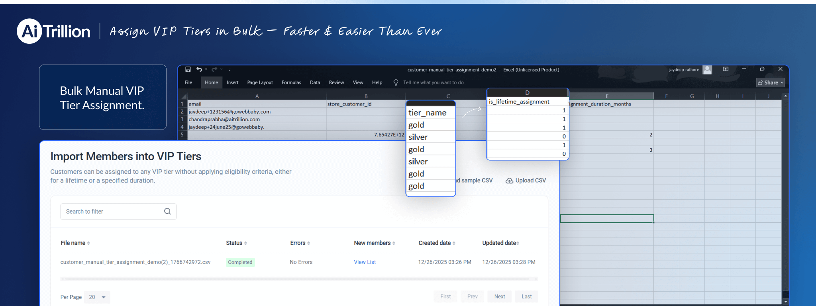Click cell chandraprabha@aitrillion.com
Viewport: 816px width, 306px height.
click(x=257, y=119)
